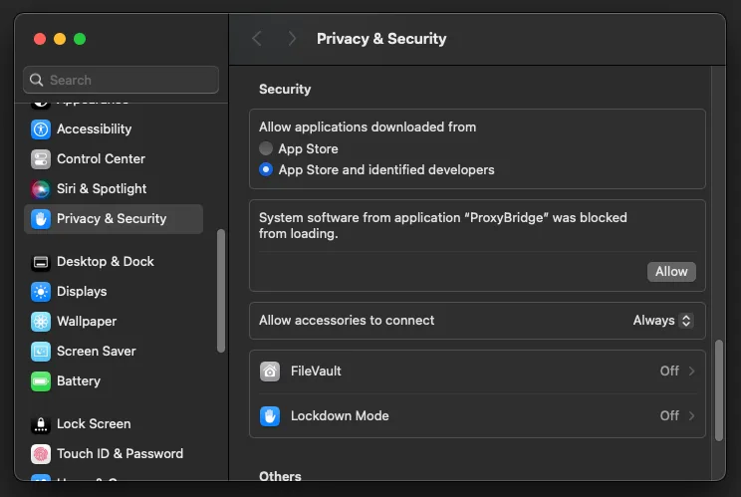Viewport: 741px width, 497px height.
Task: Select the Wallpaper flower icon
Action: pos(41,322)
